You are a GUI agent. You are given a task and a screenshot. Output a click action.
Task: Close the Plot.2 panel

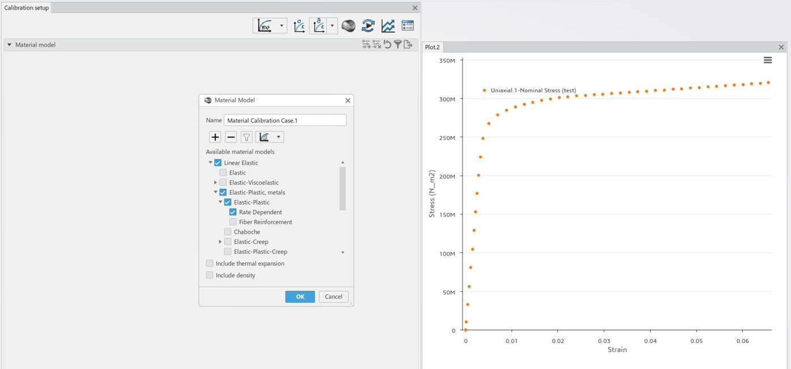[x=781, y=47]
